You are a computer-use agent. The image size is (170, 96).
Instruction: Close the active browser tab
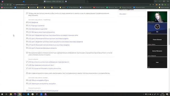tap(63, 2)
